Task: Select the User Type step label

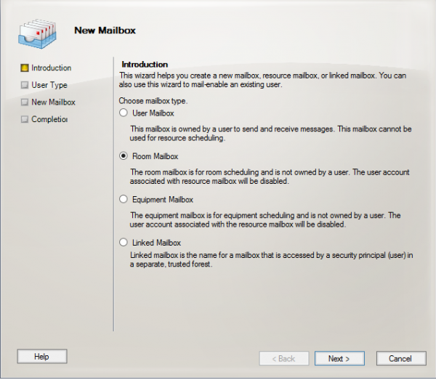Action: coord(49,85)
